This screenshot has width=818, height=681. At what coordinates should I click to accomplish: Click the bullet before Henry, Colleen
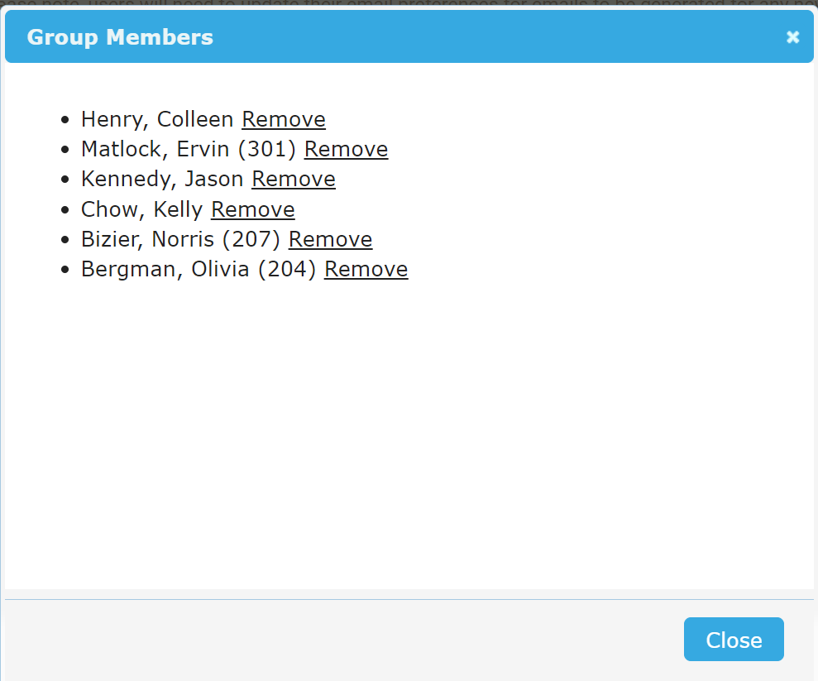[65, 121]
